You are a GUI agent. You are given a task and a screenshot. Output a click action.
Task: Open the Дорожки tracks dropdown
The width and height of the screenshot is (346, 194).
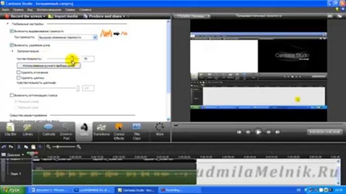12,155
